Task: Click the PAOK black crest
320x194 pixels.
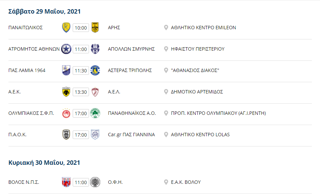Action: pos(66,135)
